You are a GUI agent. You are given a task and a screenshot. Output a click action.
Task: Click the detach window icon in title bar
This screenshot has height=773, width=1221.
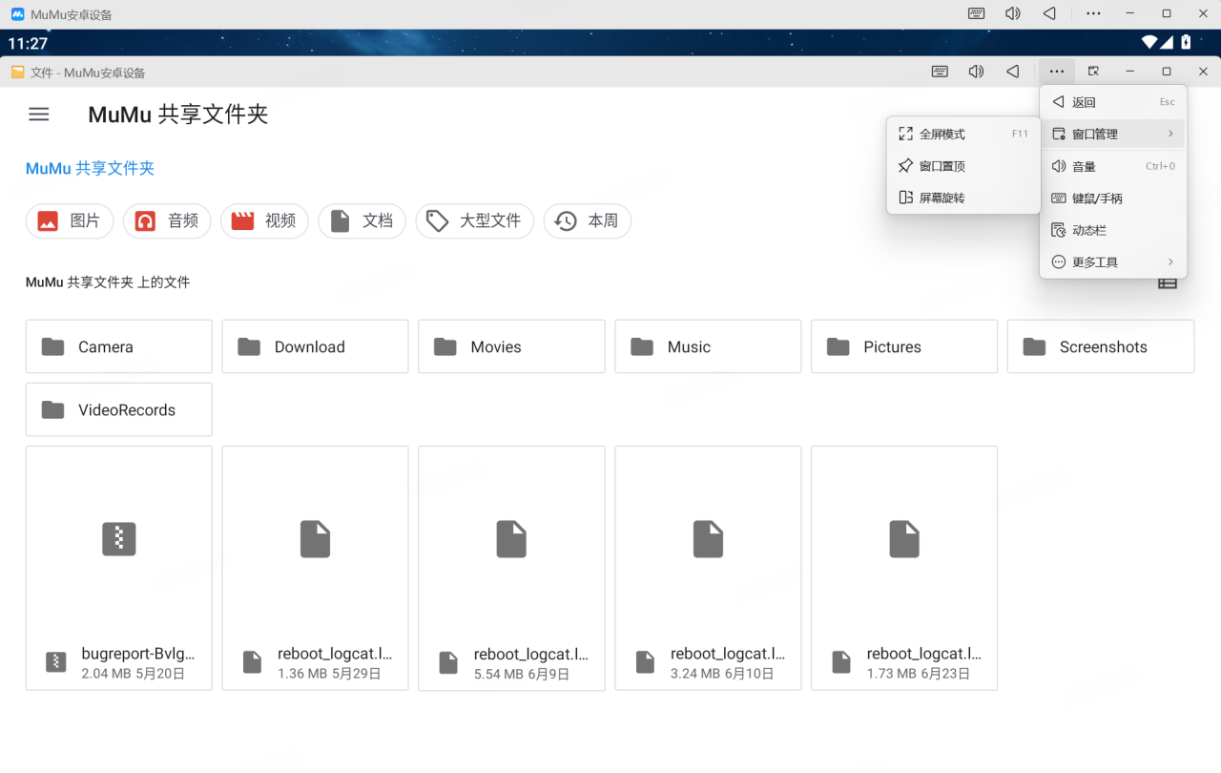(x=1093, y=72)
